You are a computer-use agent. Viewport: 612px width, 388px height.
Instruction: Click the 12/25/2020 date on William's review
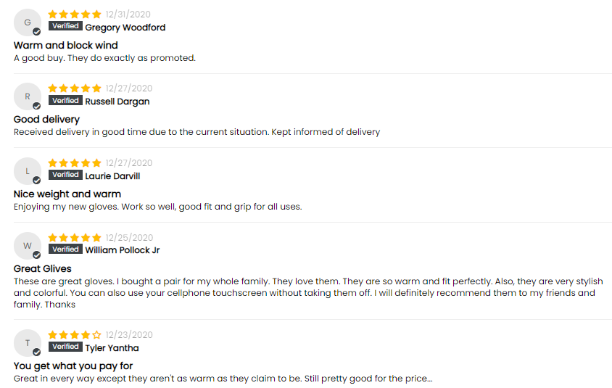129,238
